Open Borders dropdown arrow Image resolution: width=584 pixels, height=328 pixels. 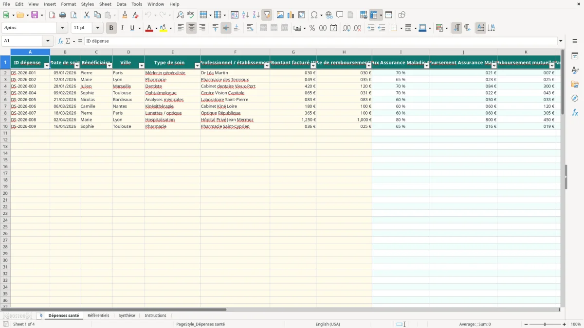click(401, 28)
